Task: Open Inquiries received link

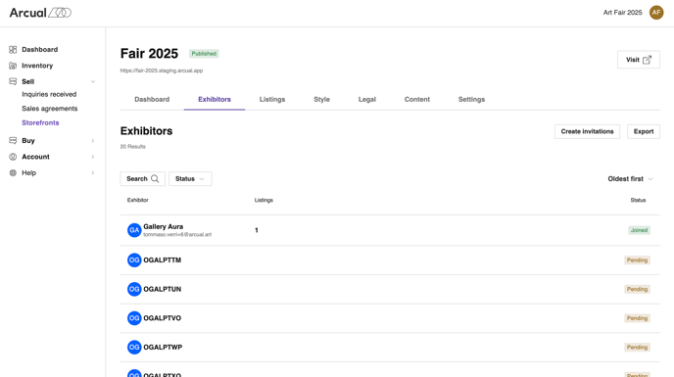Action: pos(49,94)
